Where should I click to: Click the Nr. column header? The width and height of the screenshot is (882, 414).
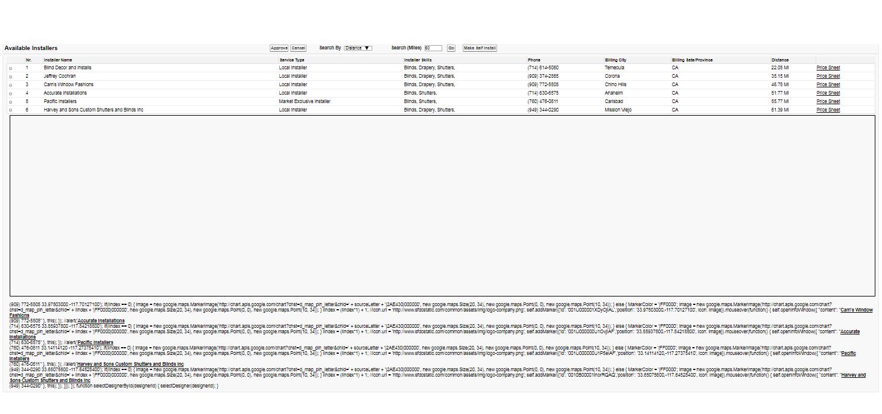pos(28,60)
